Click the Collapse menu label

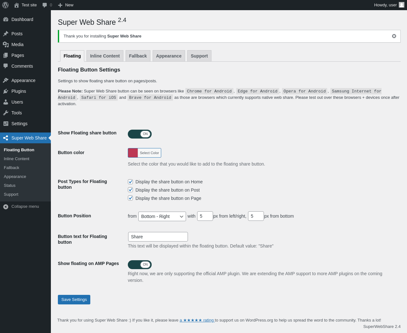click(25, 207)
